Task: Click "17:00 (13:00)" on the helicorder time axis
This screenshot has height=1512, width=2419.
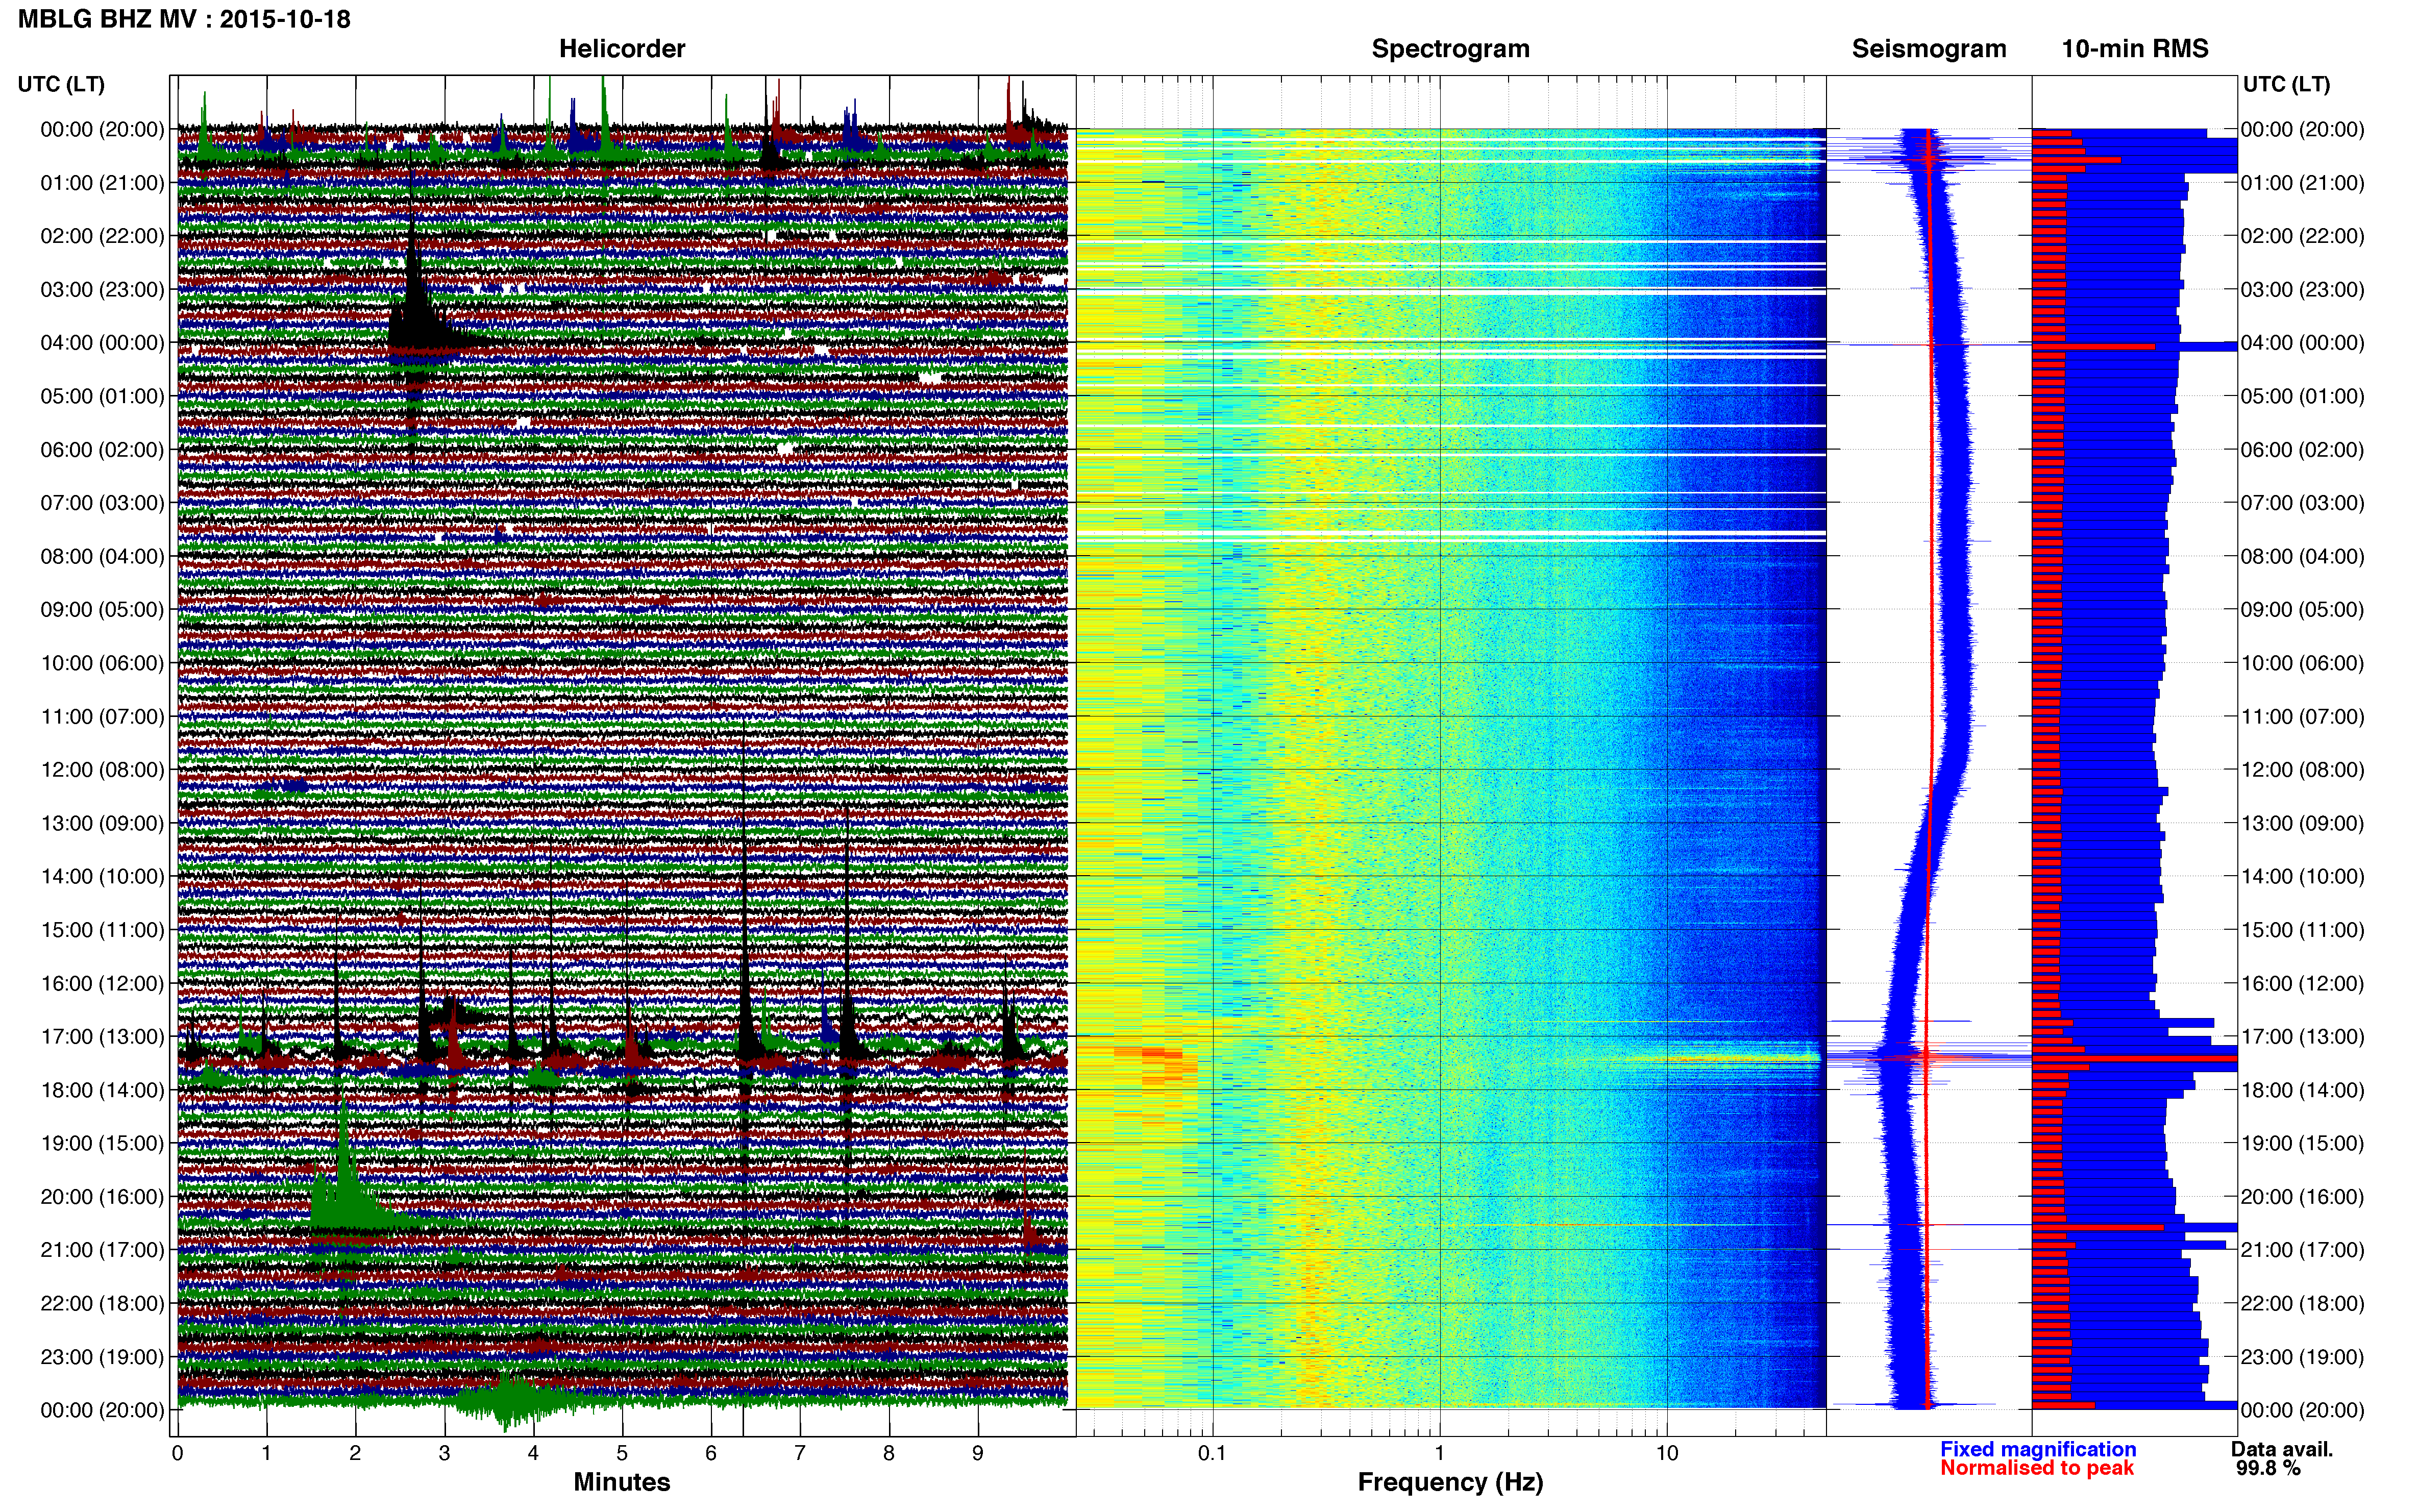Action: pyautogui.click(x=102, y=1037)
